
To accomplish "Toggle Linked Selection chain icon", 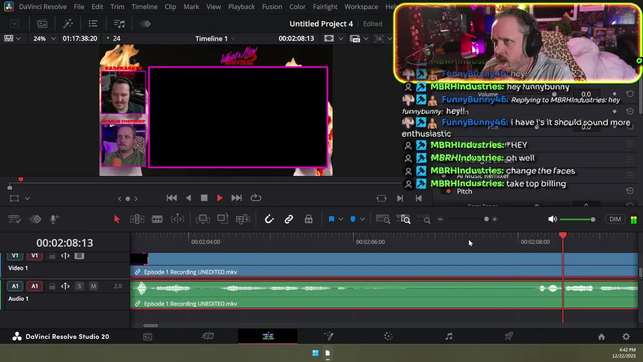I will coord(289,219).
